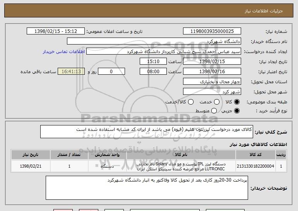
Task: Click the need date cell 1398/02/21
Action: click(x=31, y=166)
